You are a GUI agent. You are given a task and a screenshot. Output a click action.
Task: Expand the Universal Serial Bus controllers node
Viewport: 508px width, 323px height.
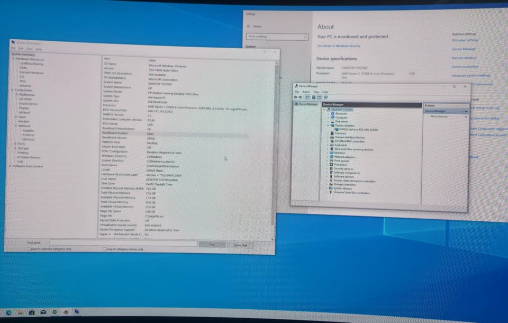pyautogui.click(x=326, y=192)
